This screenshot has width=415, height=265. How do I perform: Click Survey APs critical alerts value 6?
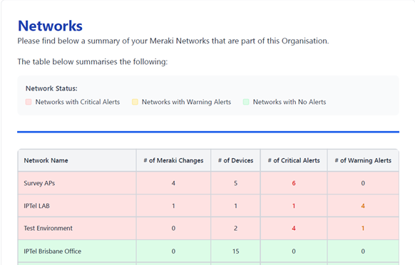(x=294, y=183)
